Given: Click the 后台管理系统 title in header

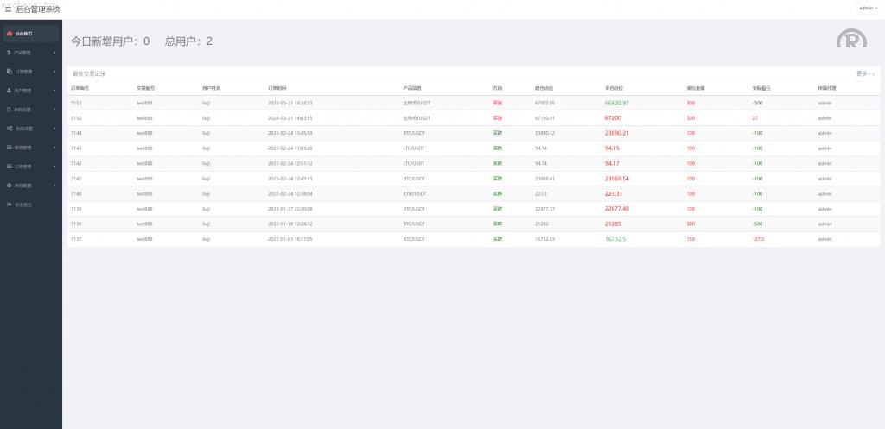Looking at the screenshot, I should pos(39,9).
